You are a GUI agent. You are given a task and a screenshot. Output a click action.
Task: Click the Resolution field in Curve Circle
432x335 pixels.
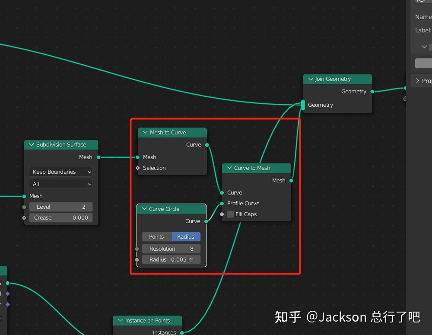pyautogui.click(x=172, y=249)
